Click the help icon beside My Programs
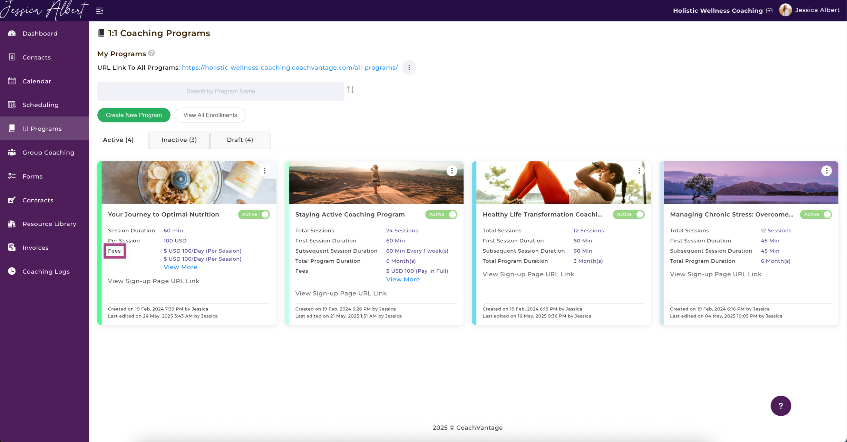 (152, 53)
